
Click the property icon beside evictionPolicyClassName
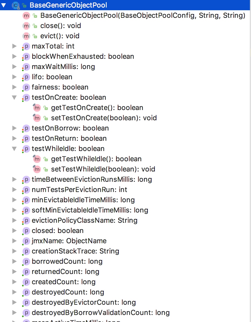pyautogui.click(x=26, y=220)
